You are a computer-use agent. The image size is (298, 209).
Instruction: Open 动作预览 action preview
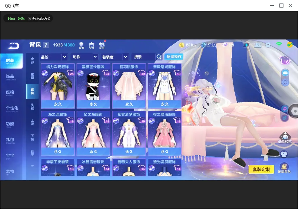tap(285, 138)
